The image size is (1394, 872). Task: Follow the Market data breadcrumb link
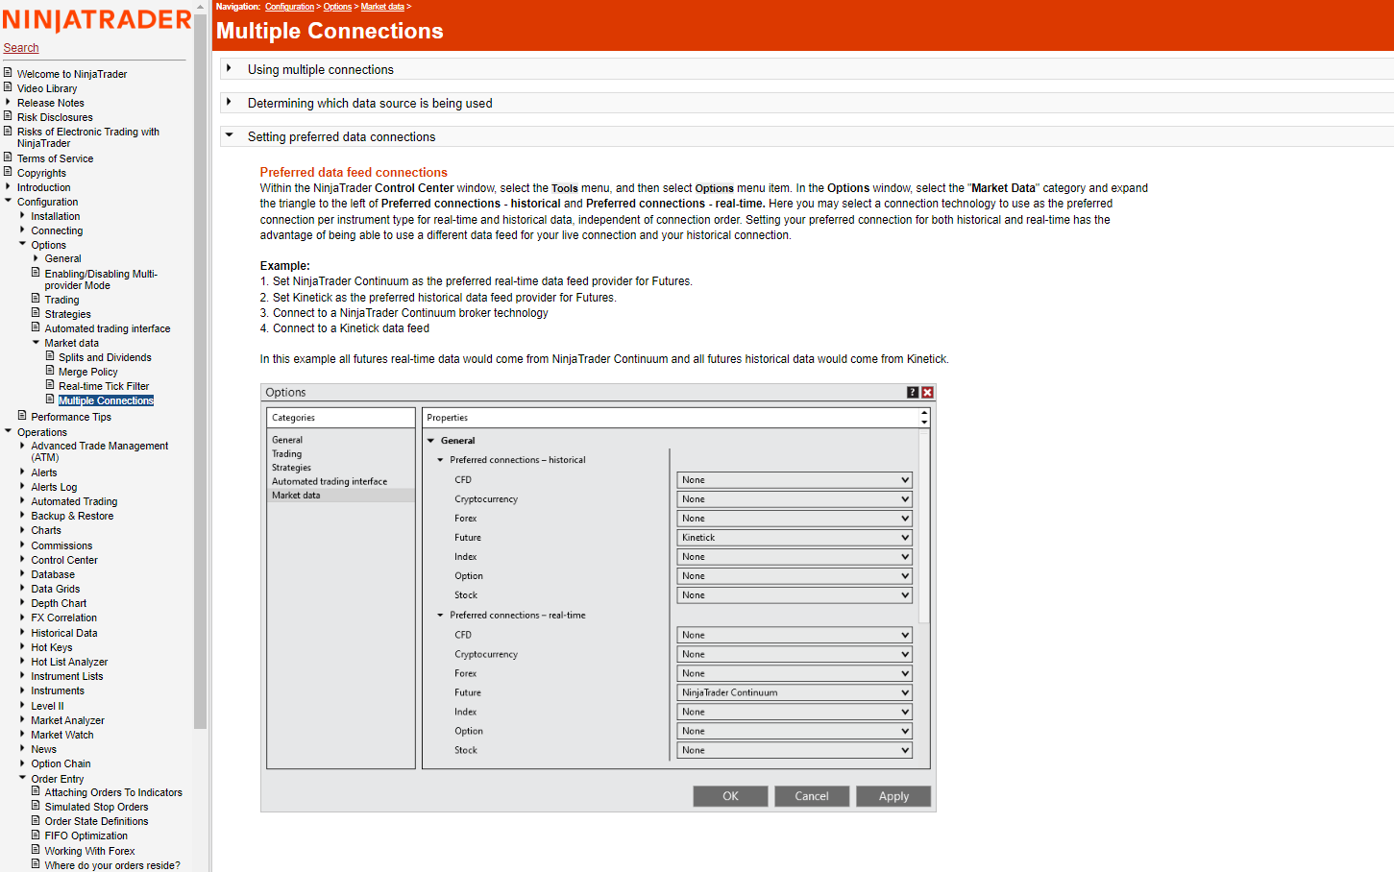tap(382, 7)
